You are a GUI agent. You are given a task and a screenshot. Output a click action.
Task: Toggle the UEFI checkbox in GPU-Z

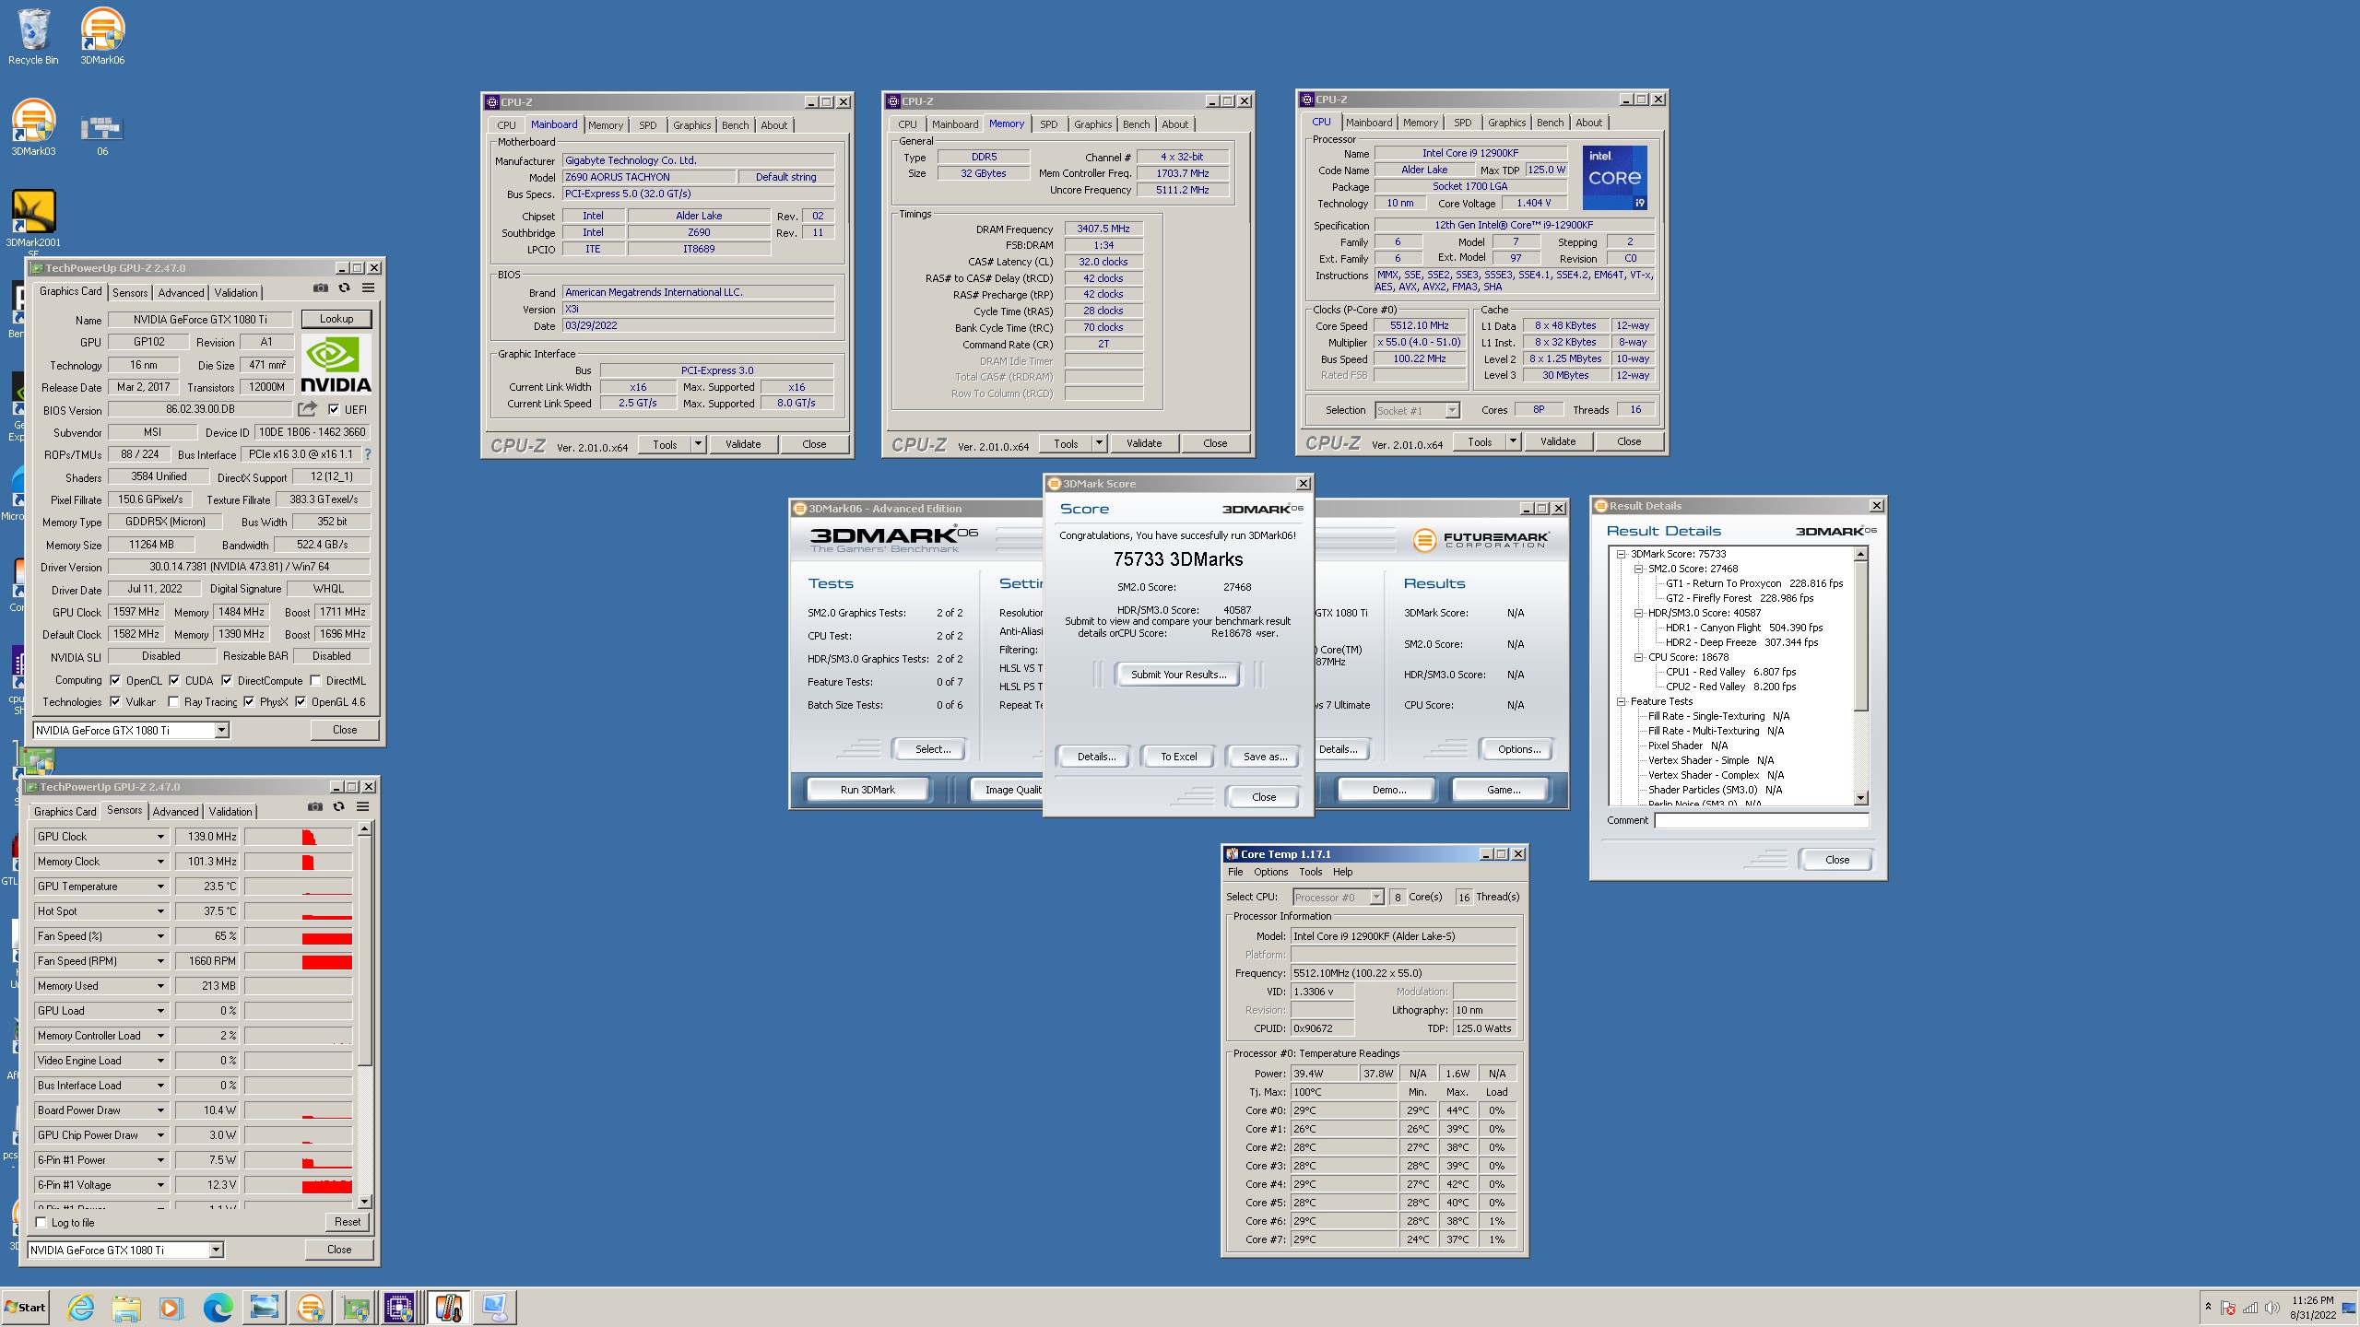334,410
